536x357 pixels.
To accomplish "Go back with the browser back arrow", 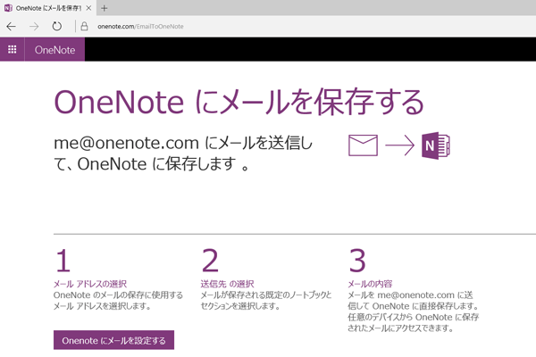I will [12, 26].
